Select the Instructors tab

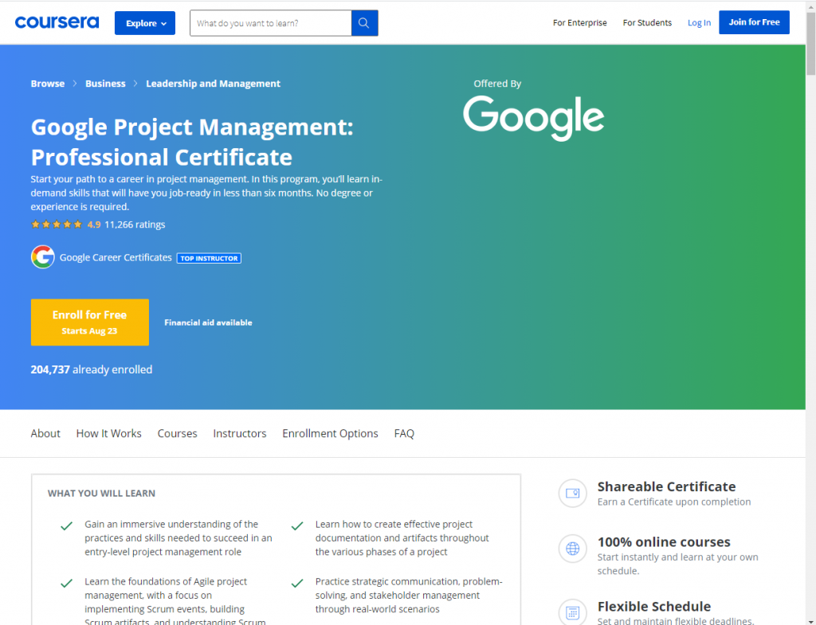coord(239,433)
